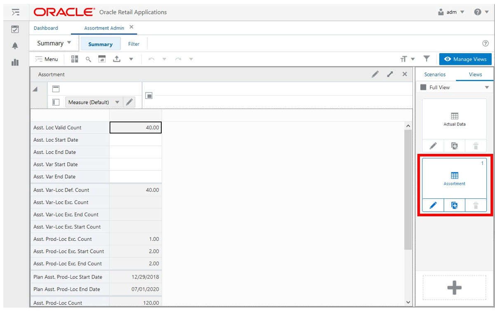Image resolution: width=500 pixels, height=311 pixels.
Task: Edit the Assortment view tile pencil
Action: pos(433,205)
